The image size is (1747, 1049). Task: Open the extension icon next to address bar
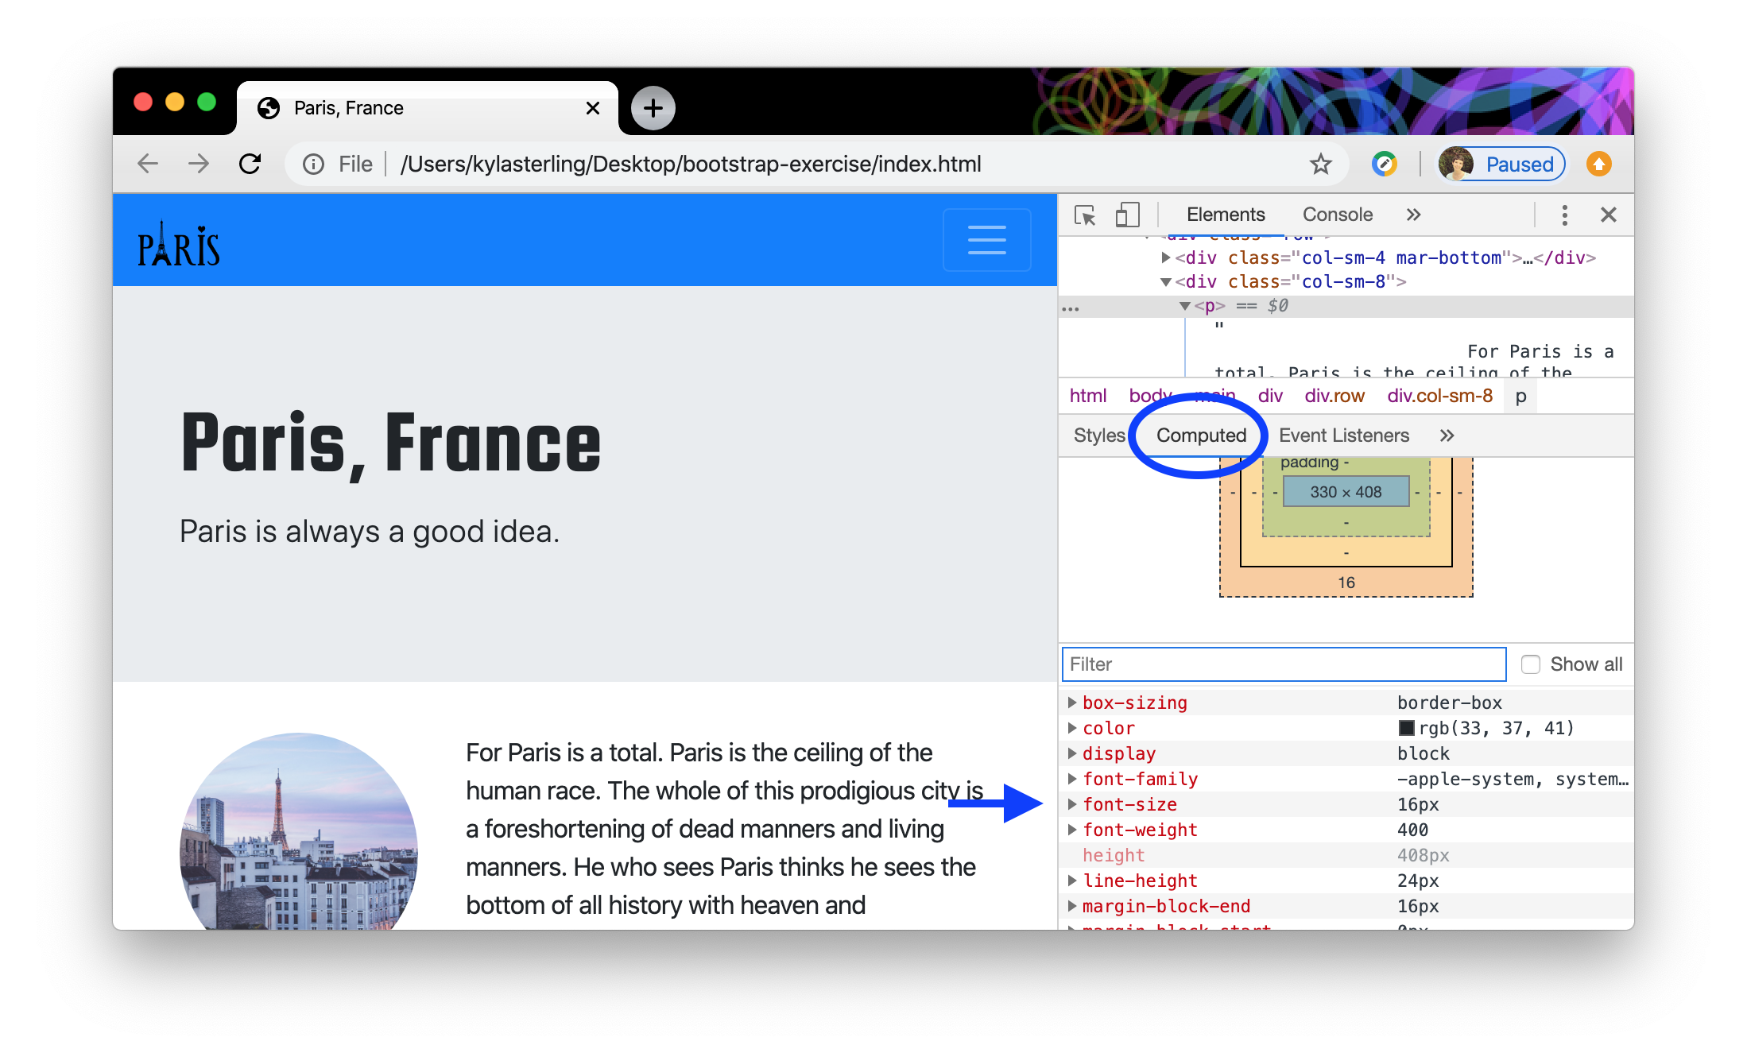coord(1385,164)
